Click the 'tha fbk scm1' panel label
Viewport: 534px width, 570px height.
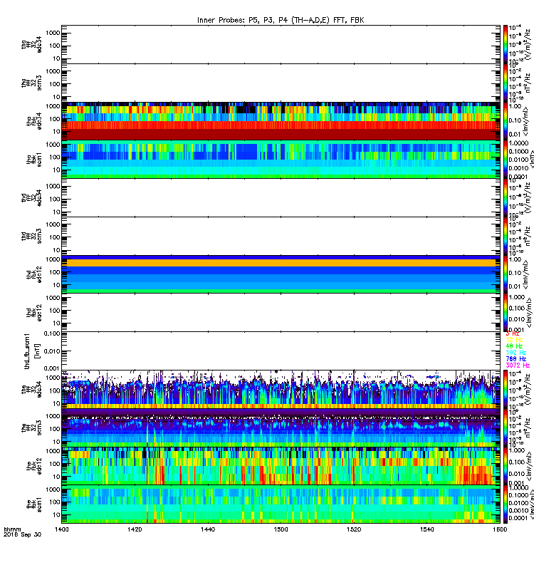[34, 160]
